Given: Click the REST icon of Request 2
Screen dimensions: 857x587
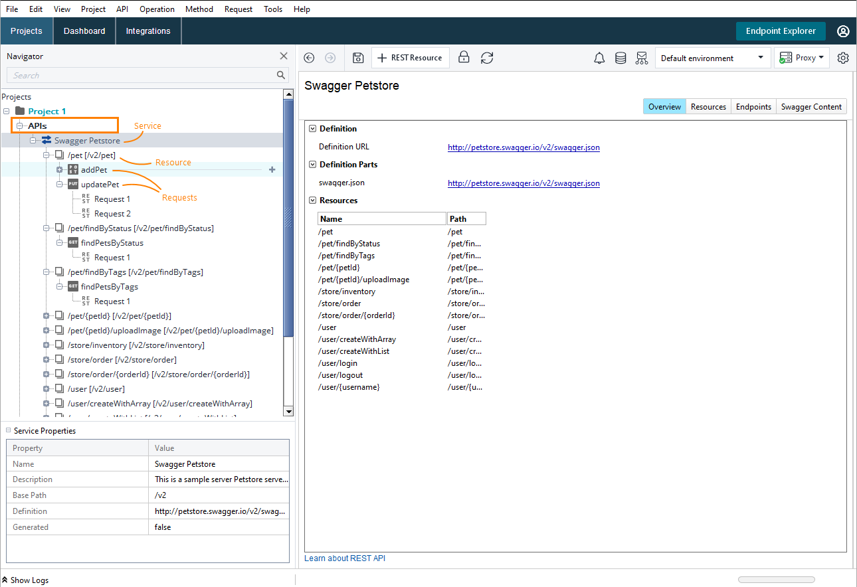Looking at the screenshot, I should tap(86, 213).
